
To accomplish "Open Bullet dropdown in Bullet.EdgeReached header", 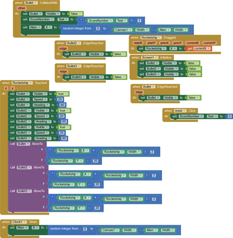I will point(149,87).
